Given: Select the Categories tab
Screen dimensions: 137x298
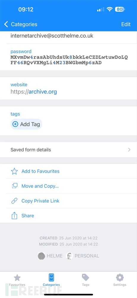Looking at the screenshot, I should pos(51,280).
